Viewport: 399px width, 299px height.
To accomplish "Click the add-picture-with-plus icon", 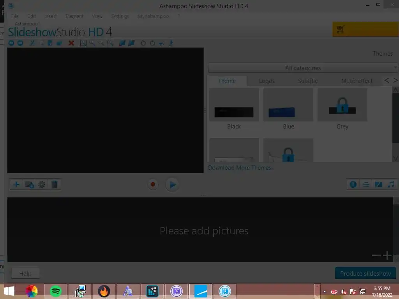I will click(x=30, y=184).
